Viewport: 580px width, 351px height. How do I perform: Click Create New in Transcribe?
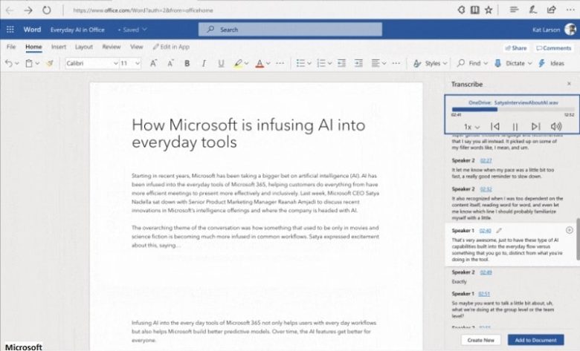pos(480,340)
